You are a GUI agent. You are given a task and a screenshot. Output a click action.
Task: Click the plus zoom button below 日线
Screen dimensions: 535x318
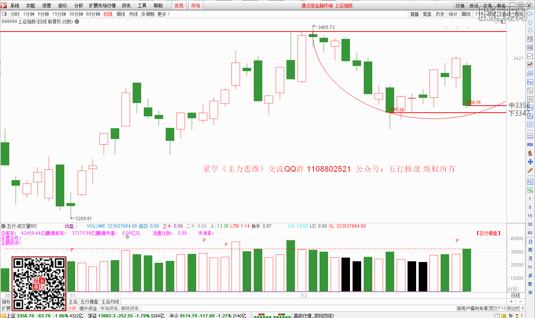click(x=512, y=302)
